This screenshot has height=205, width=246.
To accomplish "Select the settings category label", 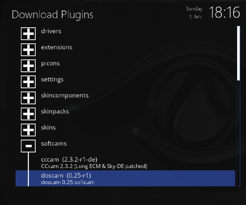I will click(52, 79).
